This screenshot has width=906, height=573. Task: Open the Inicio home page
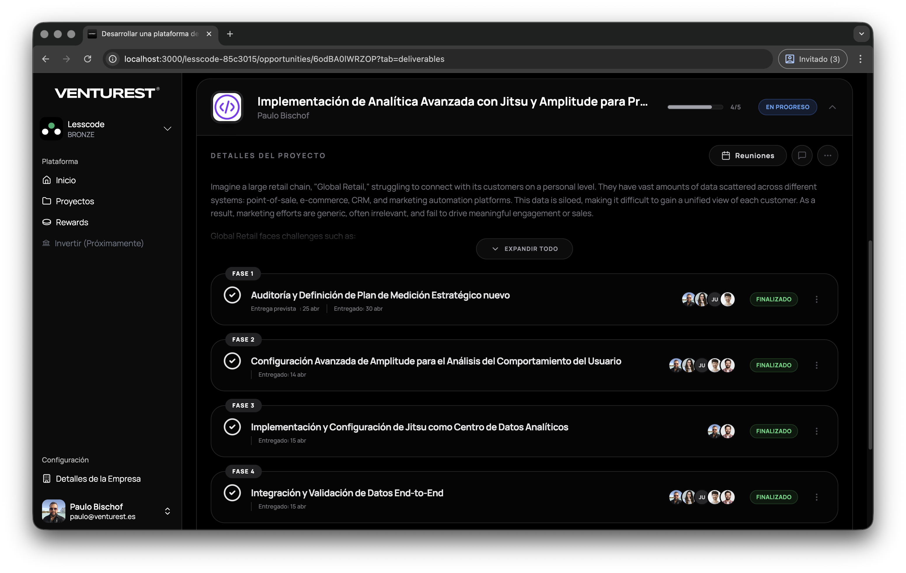coord(66,180)
